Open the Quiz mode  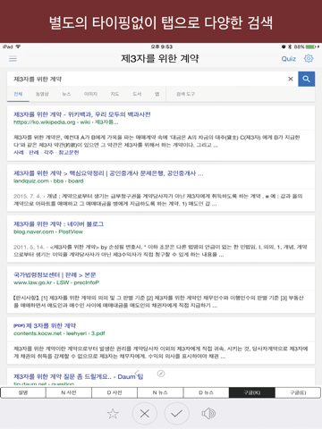pyautogui.click(x=289, y=59)
